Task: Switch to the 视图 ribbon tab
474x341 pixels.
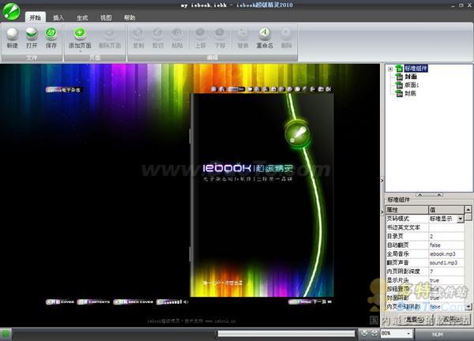Action: click(106, 17)
